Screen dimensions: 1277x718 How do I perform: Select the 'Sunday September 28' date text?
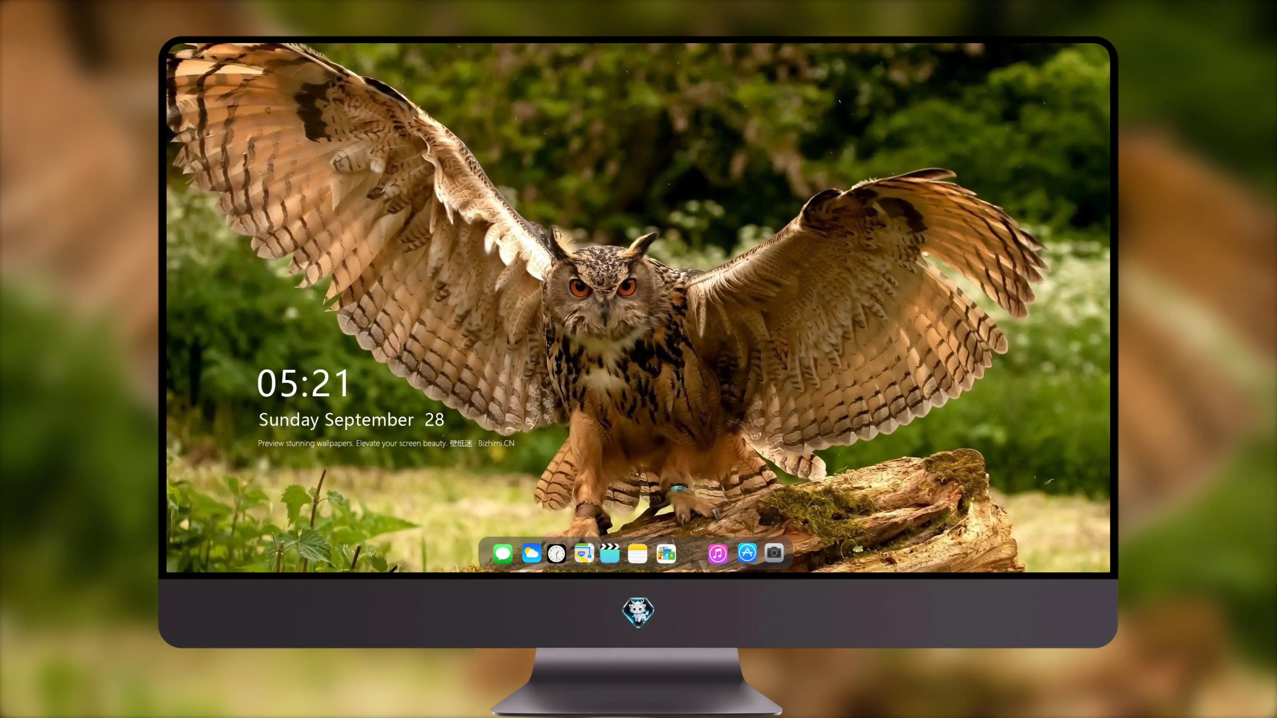[352, 420]
